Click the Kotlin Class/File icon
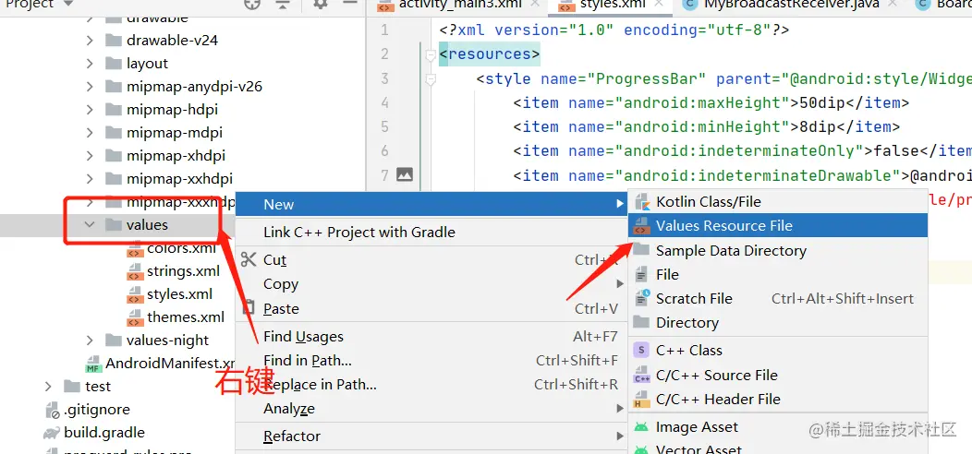The width and height of the screenshot is (972, 454). click(x=641, y=202)
